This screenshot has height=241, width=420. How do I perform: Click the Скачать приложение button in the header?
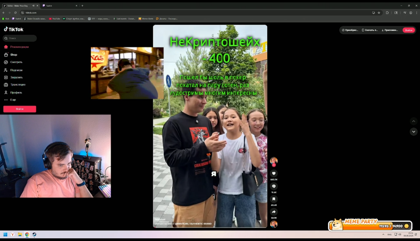click(370, 30)
